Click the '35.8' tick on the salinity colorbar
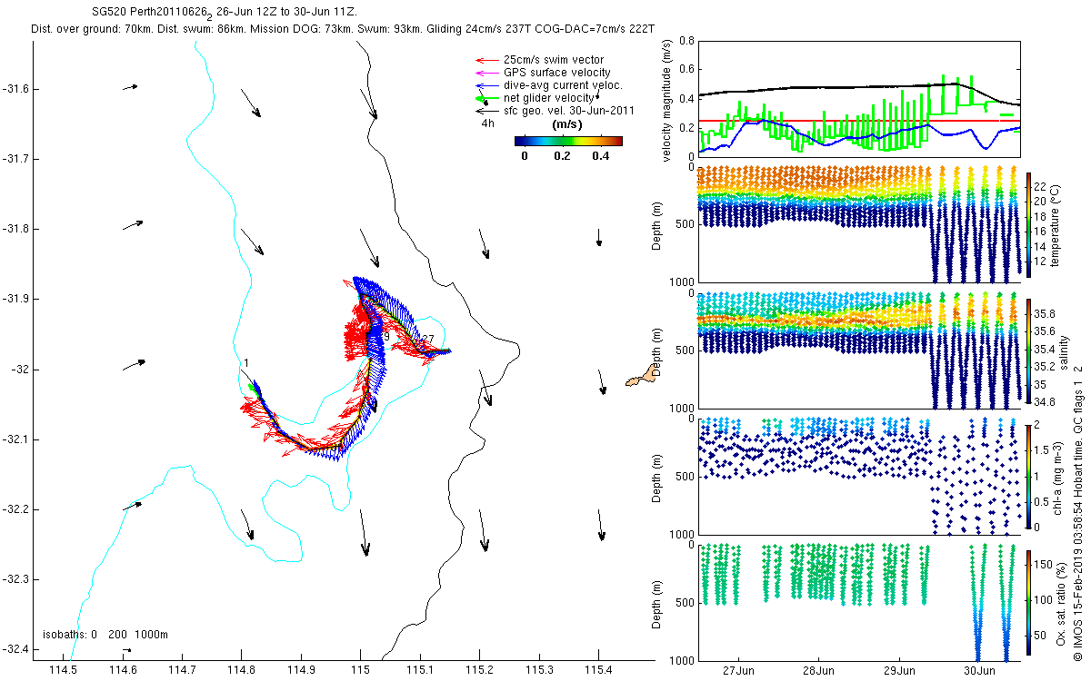1091x681 pixels. click(x=1043, y=313)
